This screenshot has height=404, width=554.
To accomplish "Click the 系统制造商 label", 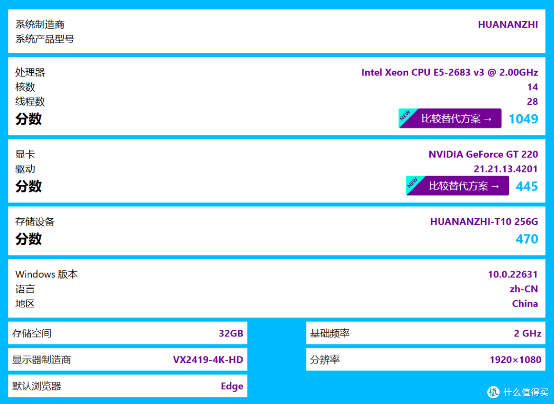I will click(40, 25).
